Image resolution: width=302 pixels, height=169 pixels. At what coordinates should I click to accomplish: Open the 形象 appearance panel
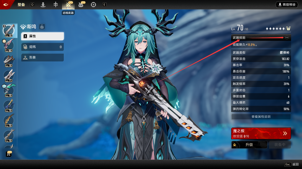pos(43,58)
